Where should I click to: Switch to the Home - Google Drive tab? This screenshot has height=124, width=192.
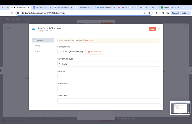point(149,7)
